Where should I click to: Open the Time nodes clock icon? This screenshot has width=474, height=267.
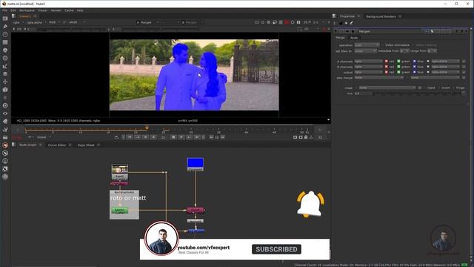tap(5, 34)
